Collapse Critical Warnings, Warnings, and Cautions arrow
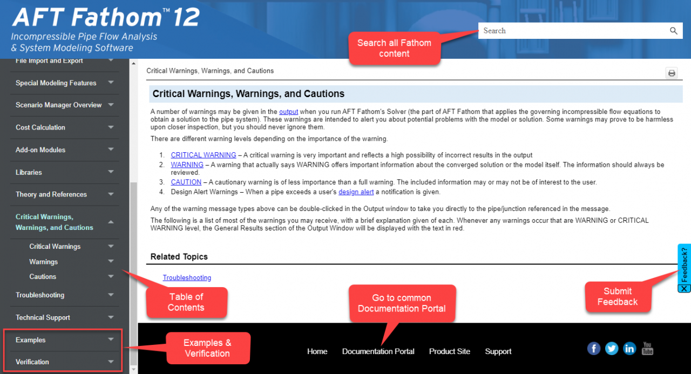 tap(111, 222)
